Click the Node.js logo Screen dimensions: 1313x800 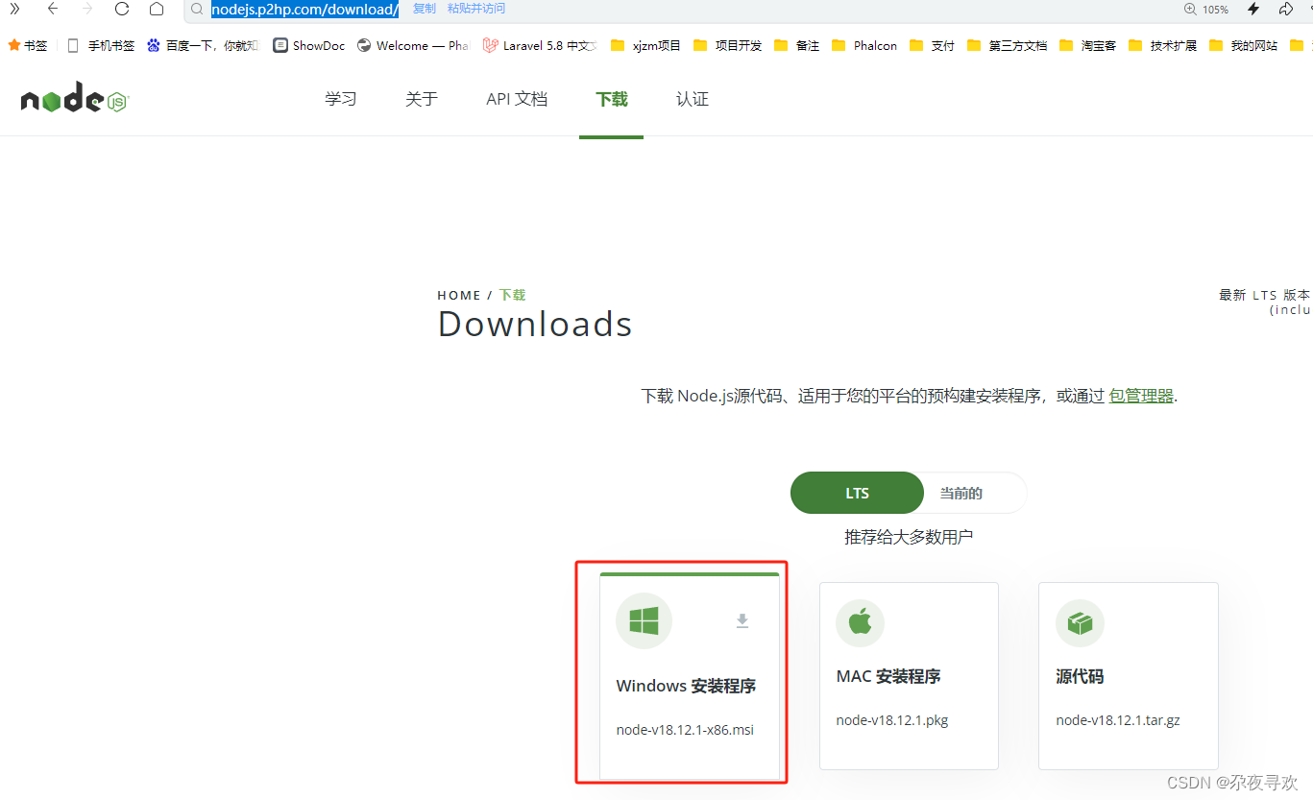point(75,98)
